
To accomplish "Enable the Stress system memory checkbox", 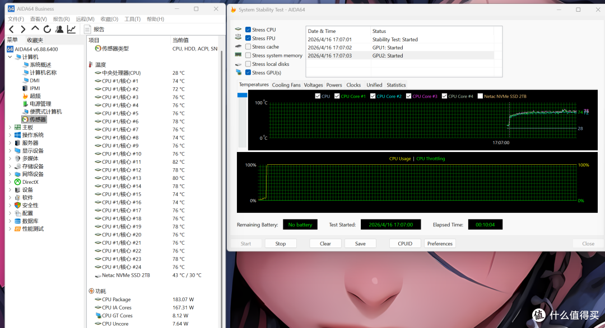I will [x=248, y=55].
